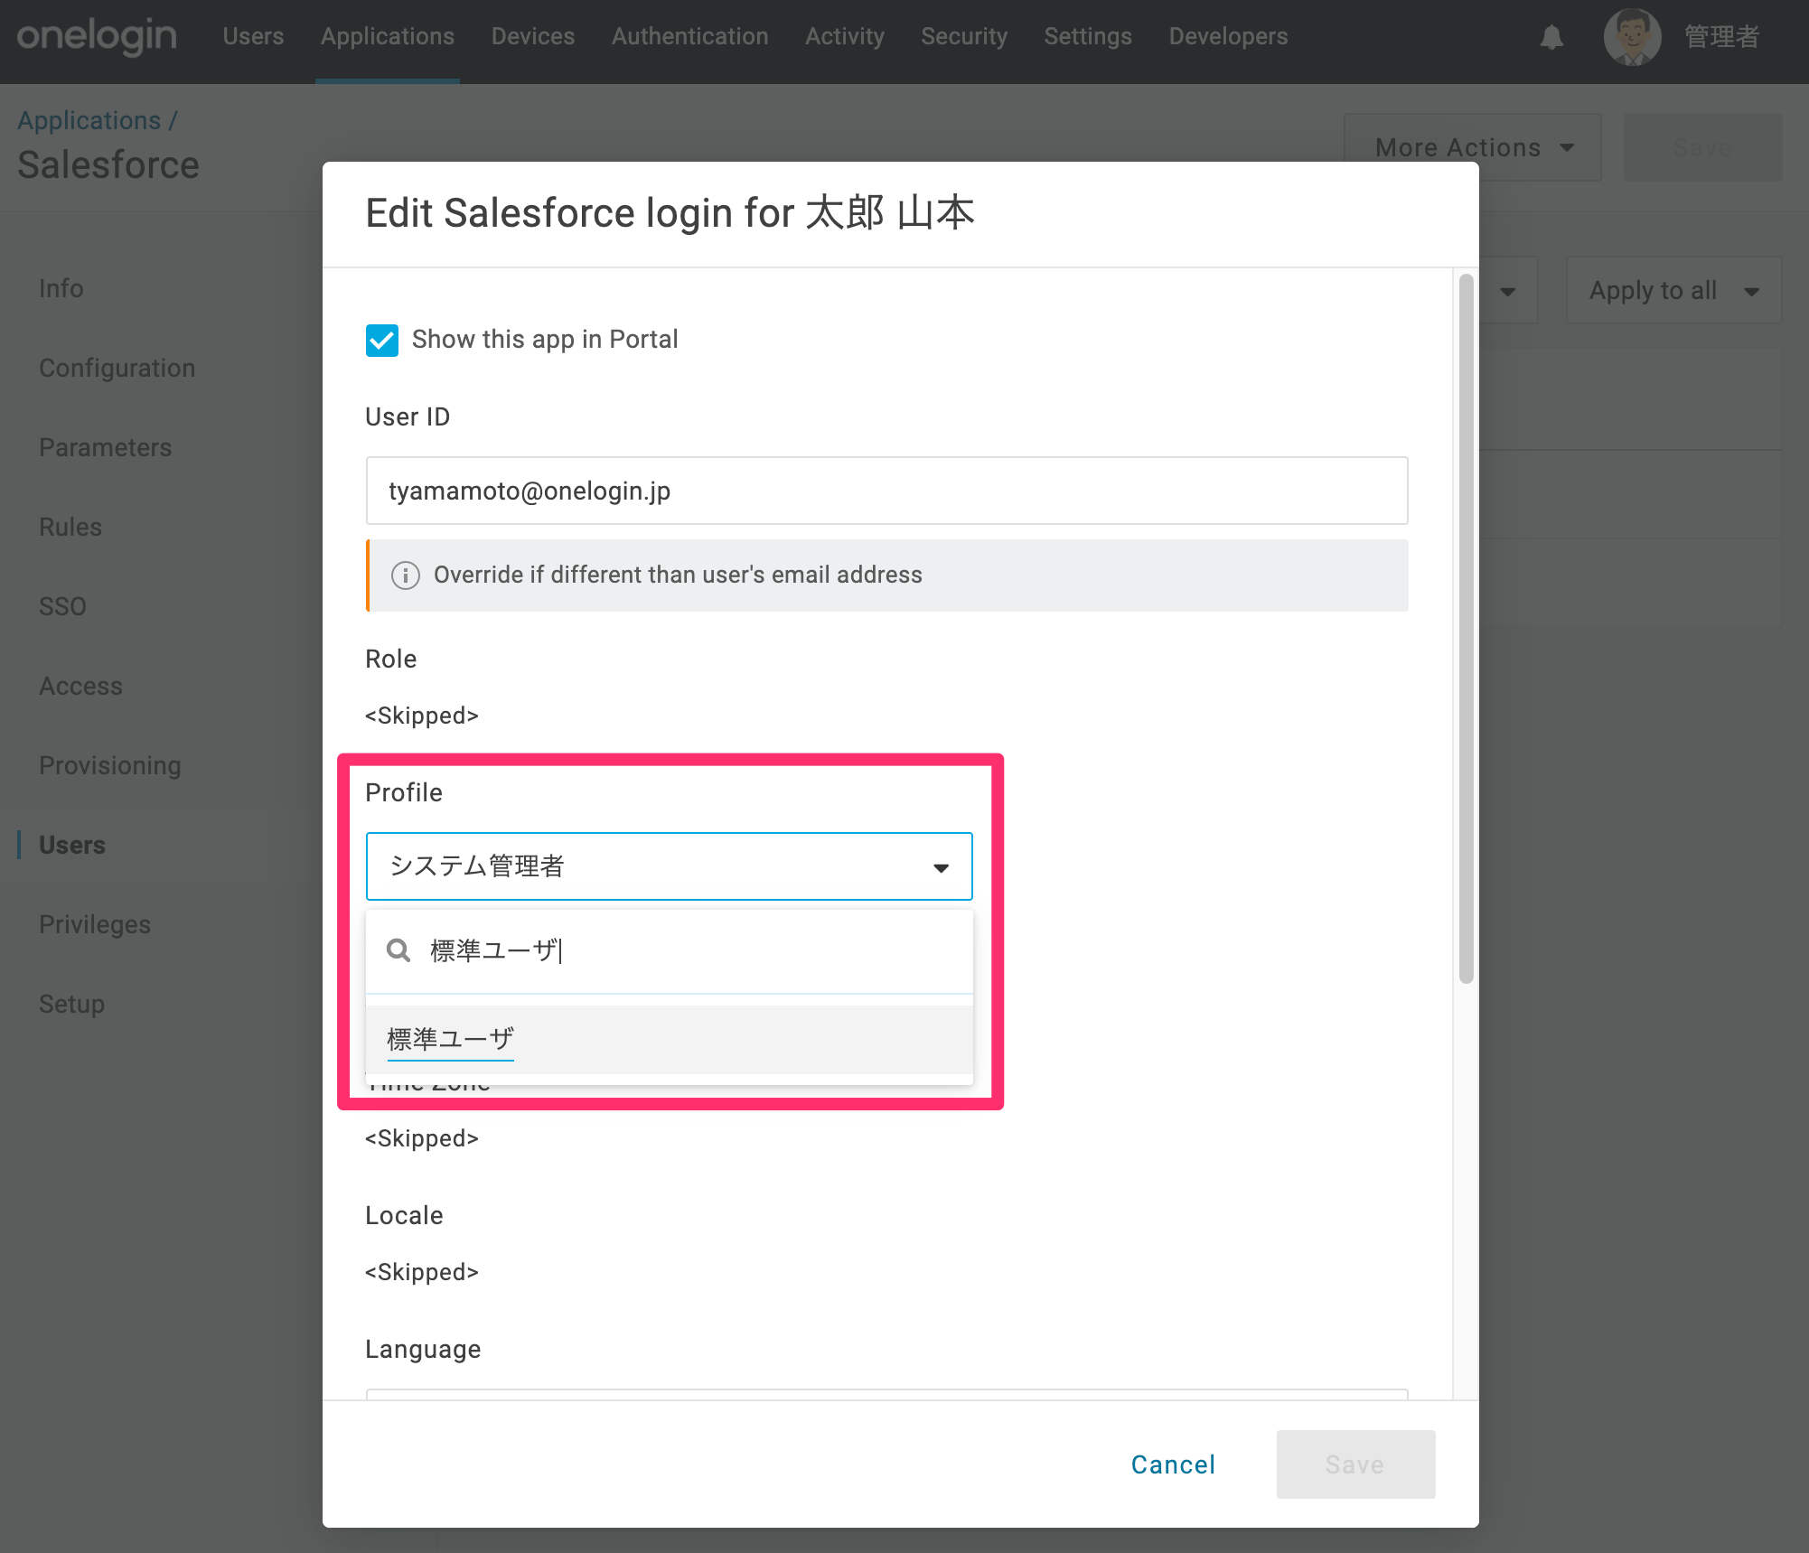Expand the More Actions dropdown
The height and width of the screenshot is (1553, 1809).
click(1473, 147)
